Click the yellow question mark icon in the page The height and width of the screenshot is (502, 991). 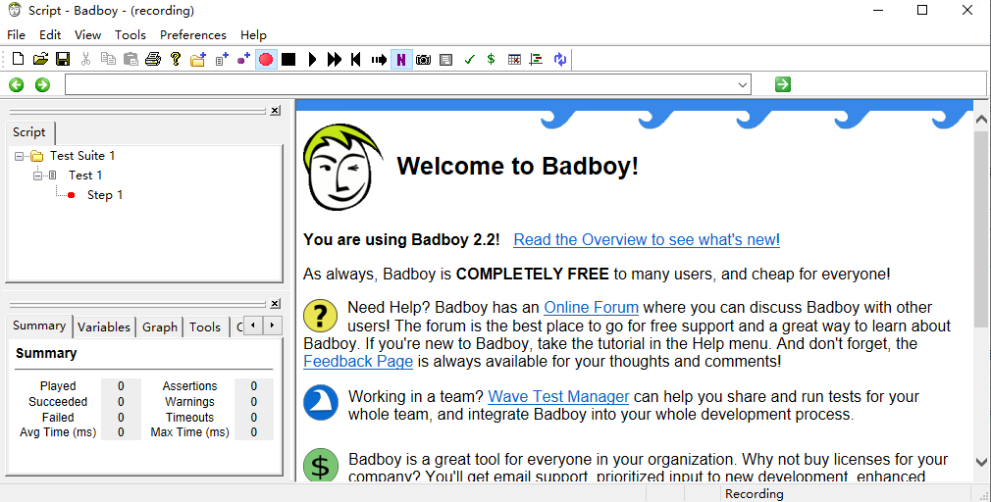point(321,315)
